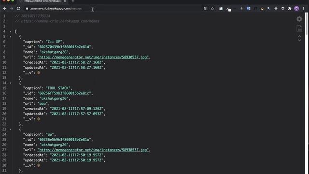Close the xmeme-crio browser tab
Image resolution: width=309 pixels, height=174 pixels.
[65, 1]
